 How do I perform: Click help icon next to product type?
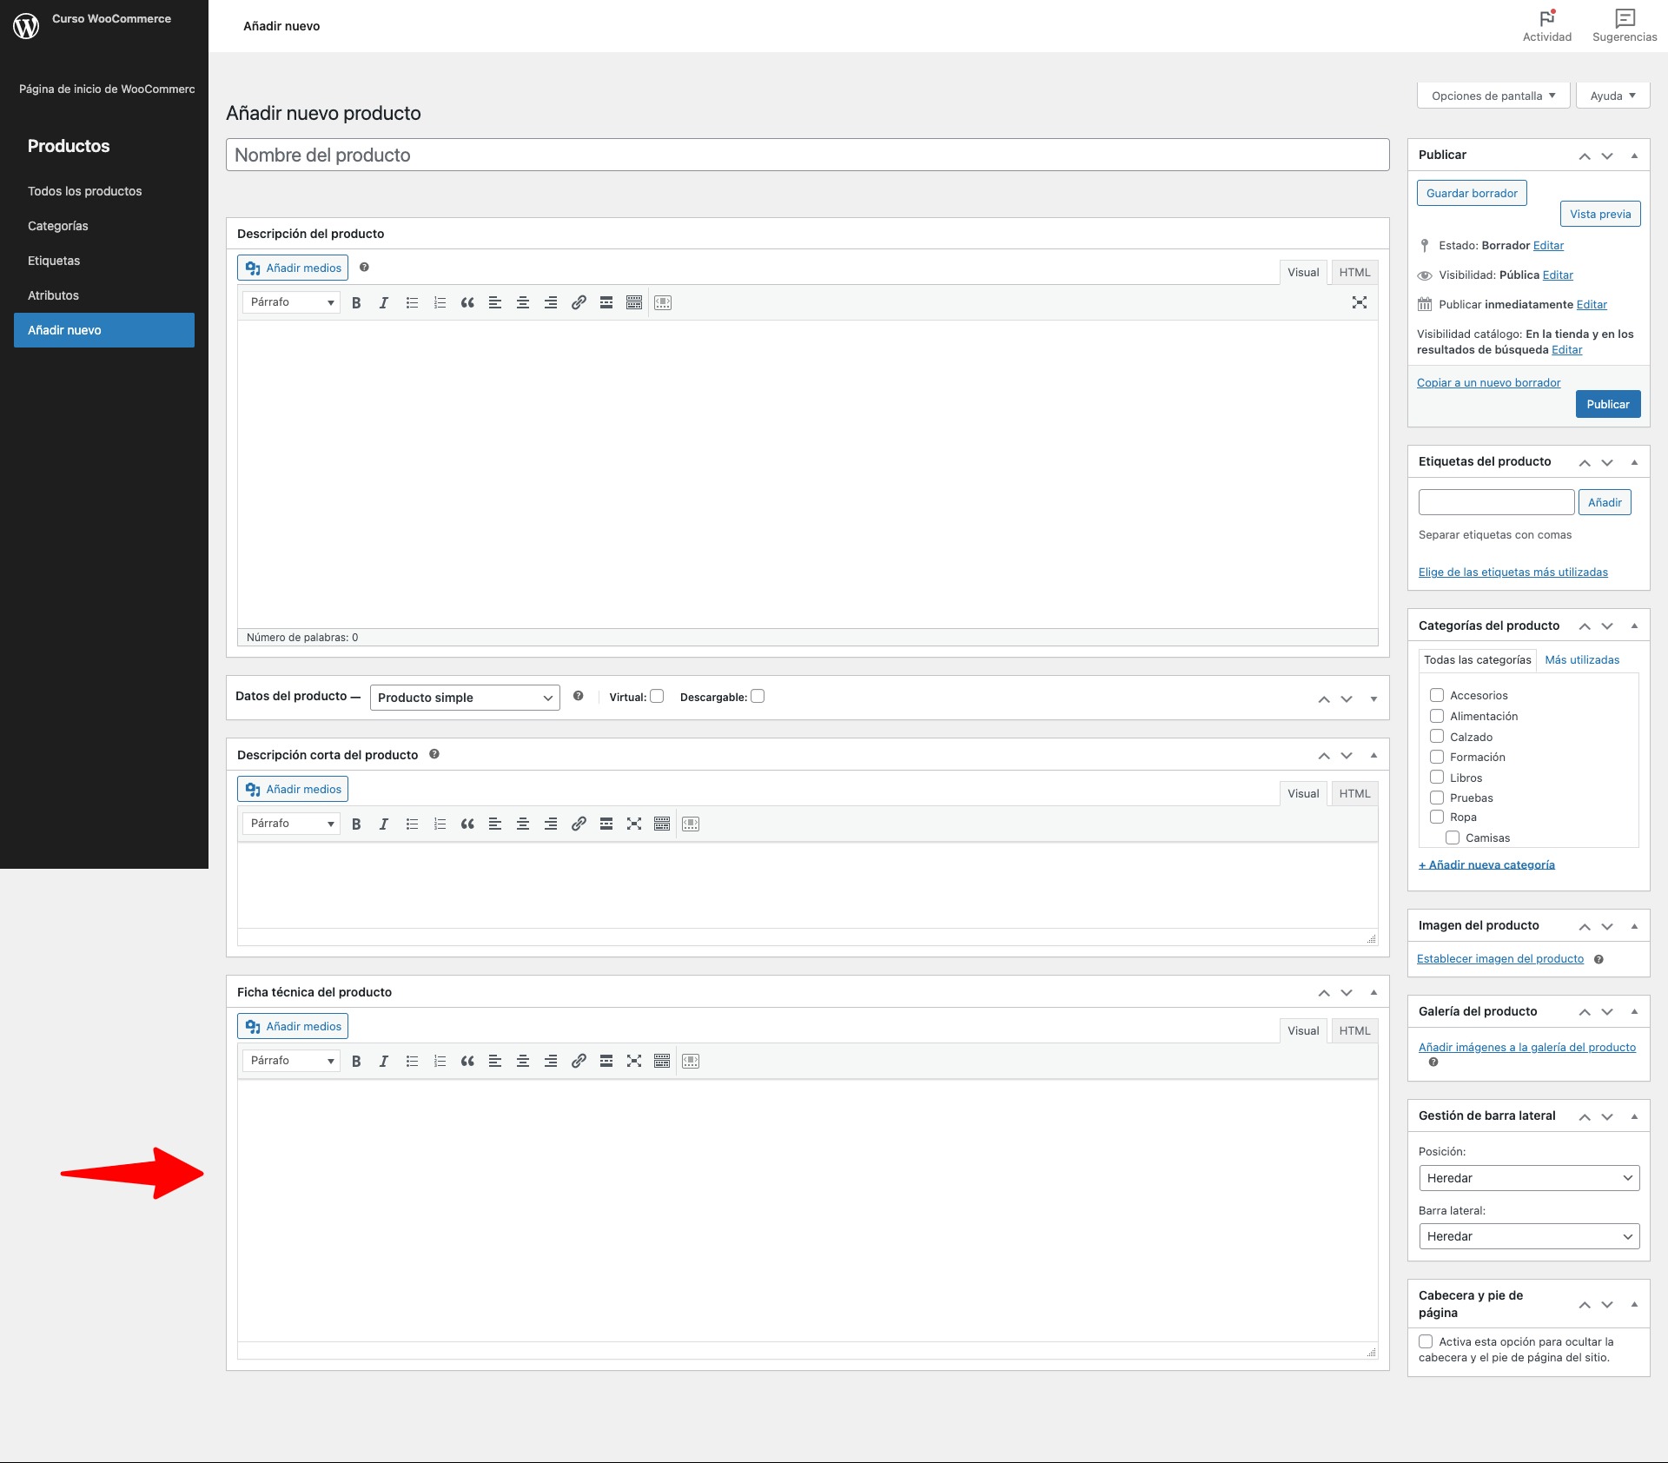coord(579,696)
